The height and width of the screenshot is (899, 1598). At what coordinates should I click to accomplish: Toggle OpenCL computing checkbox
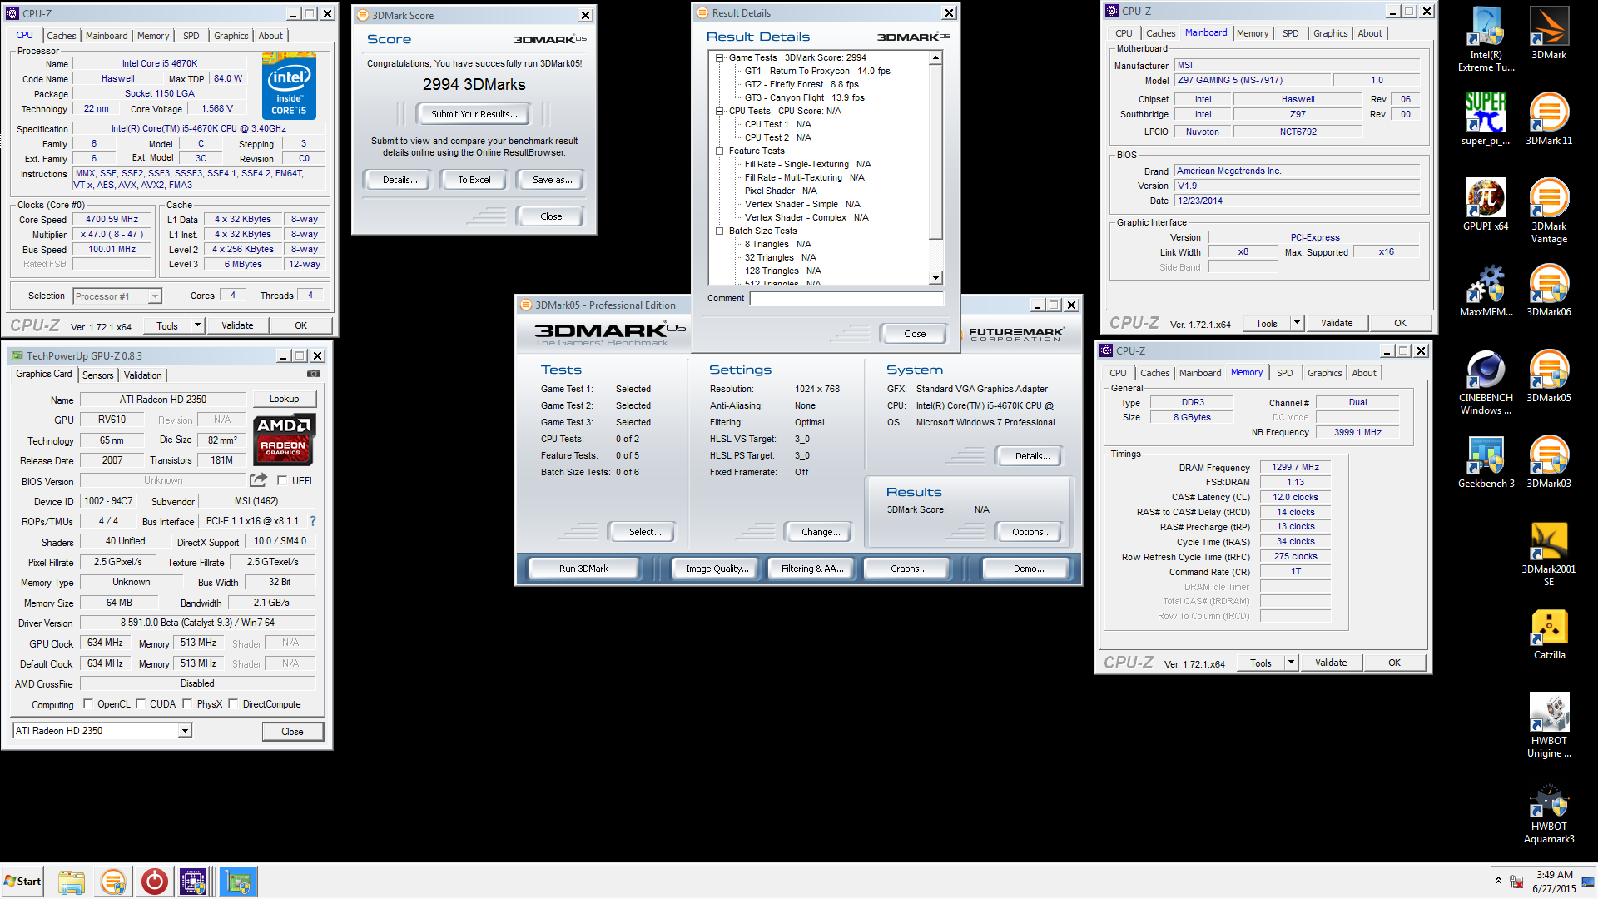[x=88, y=703]
